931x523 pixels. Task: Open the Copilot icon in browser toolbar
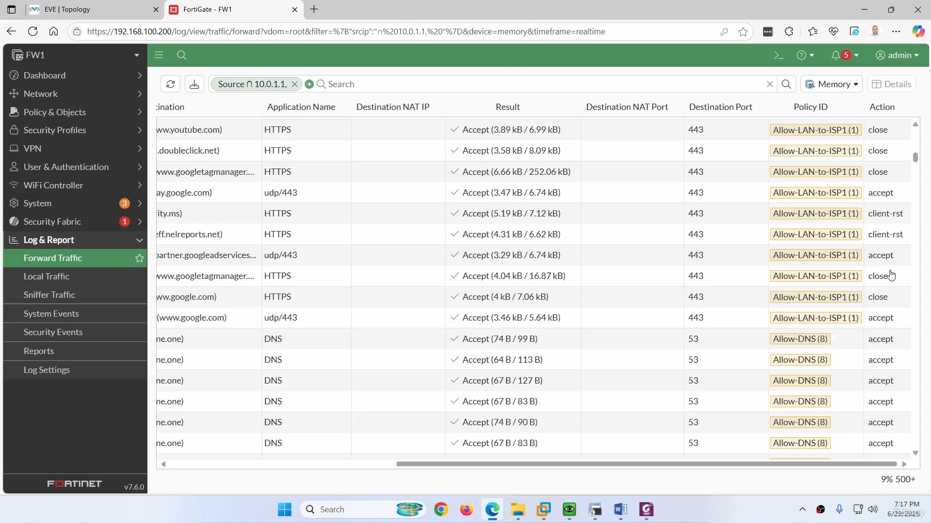click(x=918, y=31)
